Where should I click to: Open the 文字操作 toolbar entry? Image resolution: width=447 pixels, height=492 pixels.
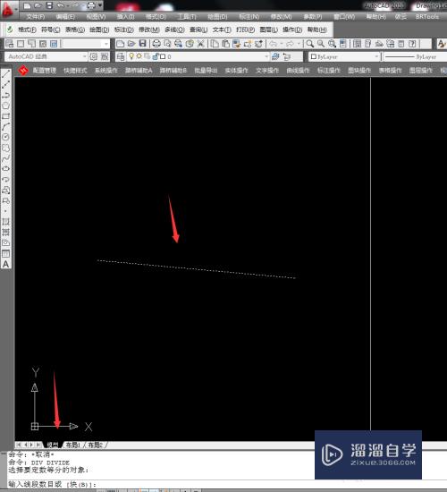267,71
